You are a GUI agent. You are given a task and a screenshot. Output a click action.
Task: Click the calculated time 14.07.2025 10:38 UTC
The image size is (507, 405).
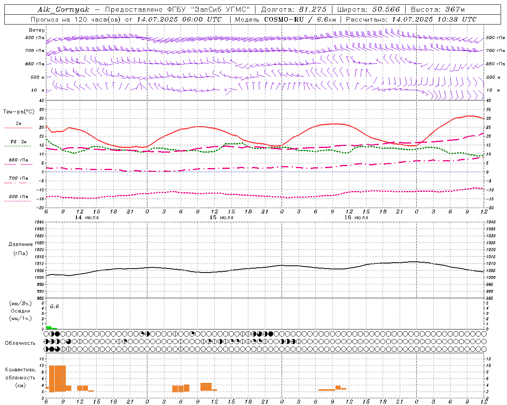coord(434,19)
